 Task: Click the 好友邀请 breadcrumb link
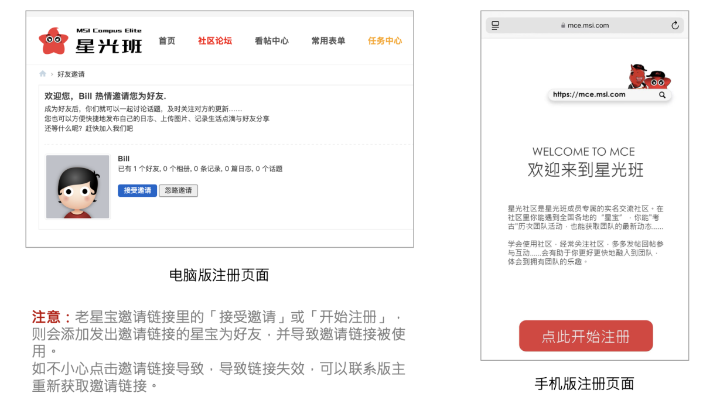coord(71,74)
